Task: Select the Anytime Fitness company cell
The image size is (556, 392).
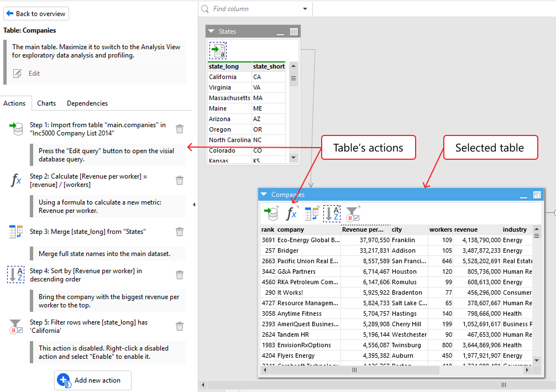Action: 308,313
